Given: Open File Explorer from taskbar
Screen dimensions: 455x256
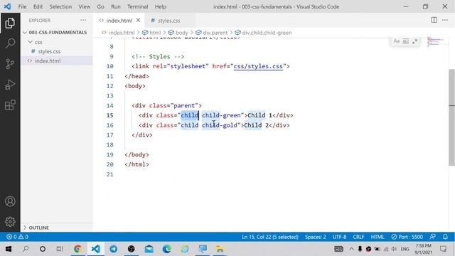Looking at the screenshot, I should pyautogui.click(x=220, y=249).
